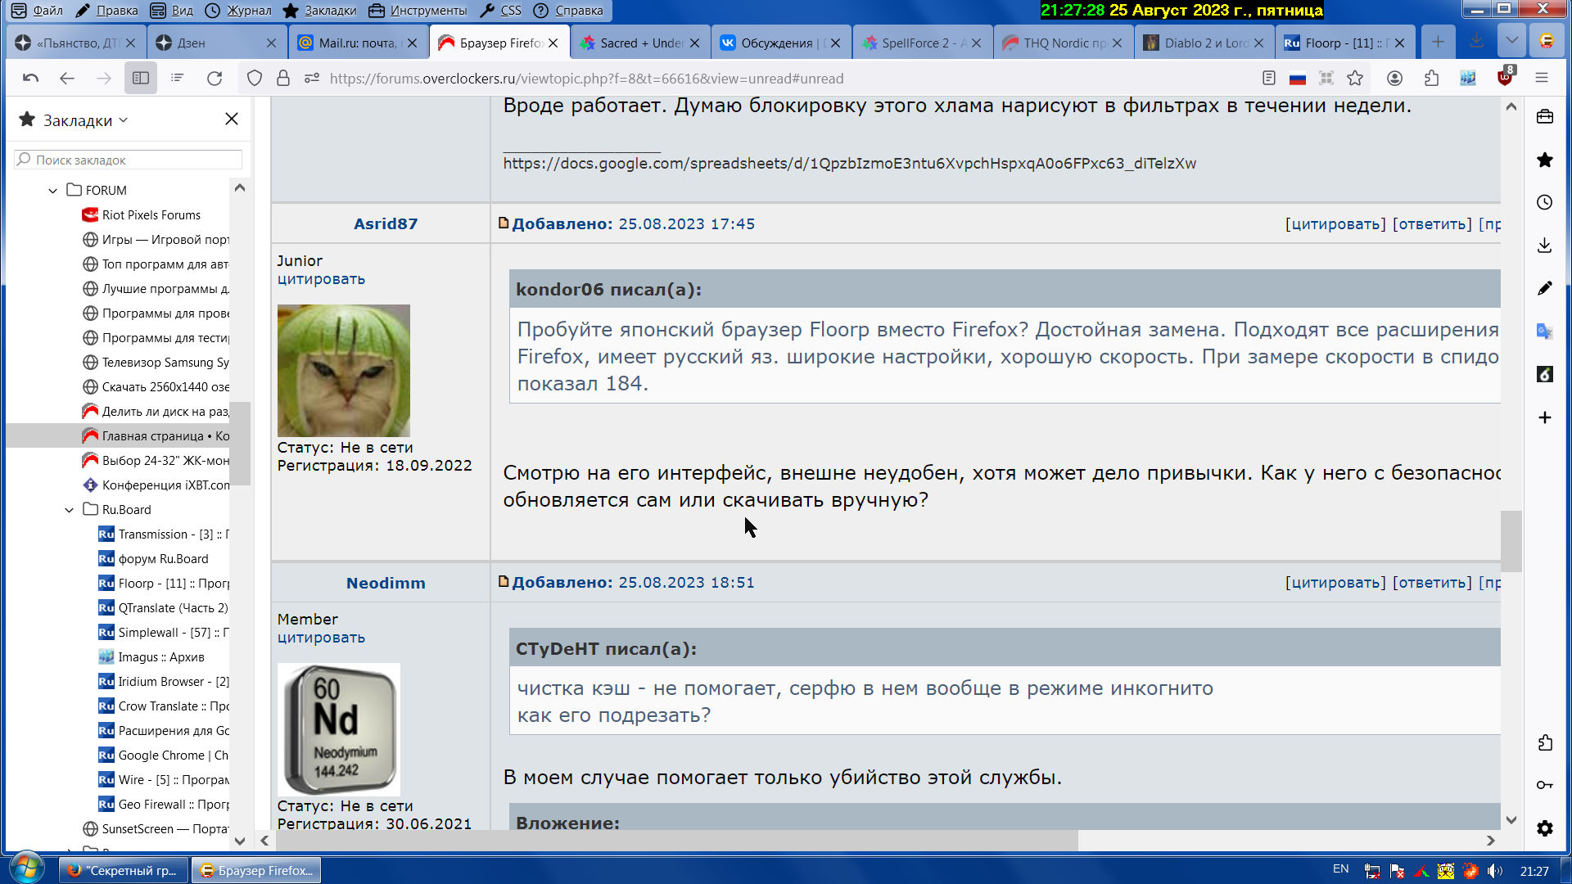Open sidebar bookmarks star icon

click(1545, 160)
